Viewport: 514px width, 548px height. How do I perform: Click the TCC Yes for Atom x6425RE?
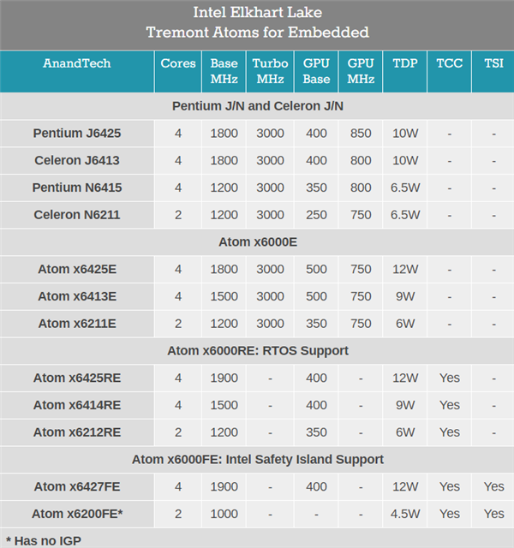(x=450, y=378)
